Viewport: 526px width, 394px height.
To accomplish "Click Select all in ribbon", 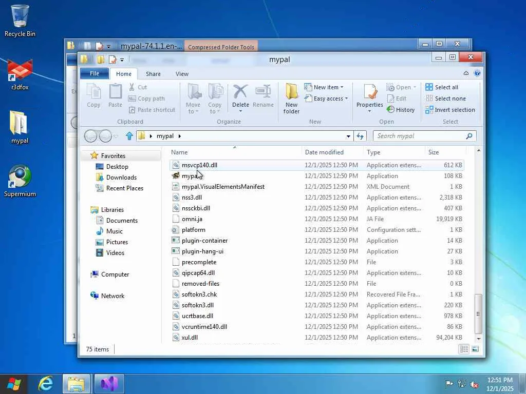I will 442,87.
